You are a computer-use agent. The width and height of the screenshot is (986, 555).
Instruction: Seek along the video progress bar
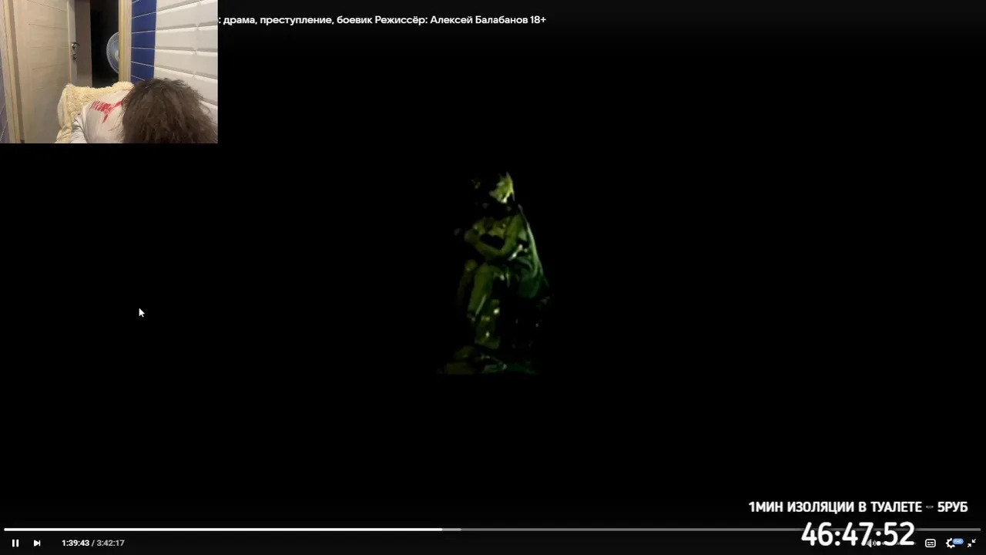(493, 530)
